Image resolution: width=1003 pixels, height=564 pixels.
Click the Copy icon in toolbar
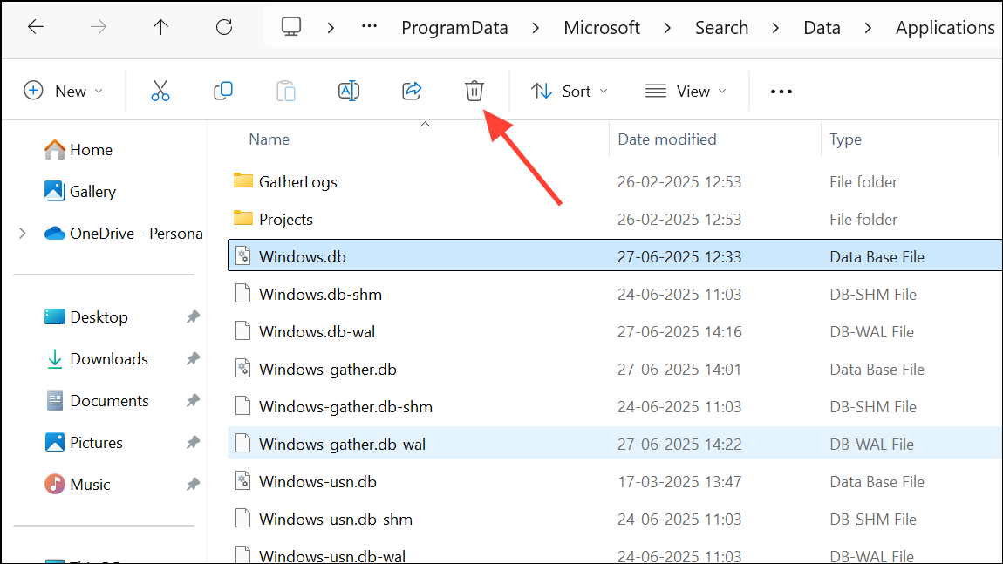[x=223, y=91]
